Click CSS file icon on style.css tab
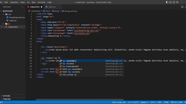The image size is (186, 104). point(46,7)
